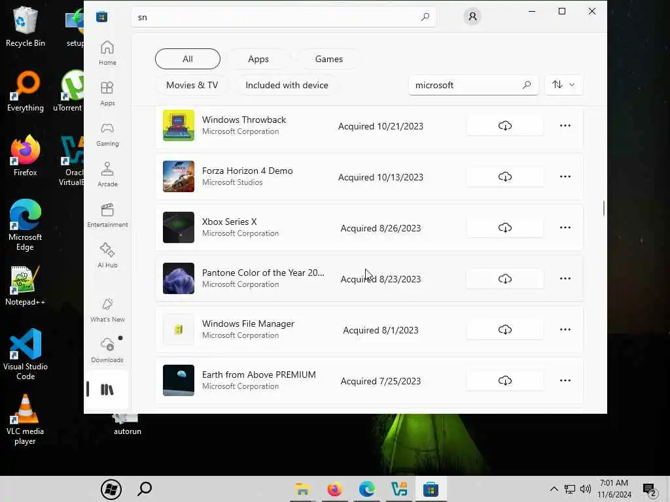Open more options for Windows File Manager
The width and height of the screenshot is (670, 502).
[565, 329]
